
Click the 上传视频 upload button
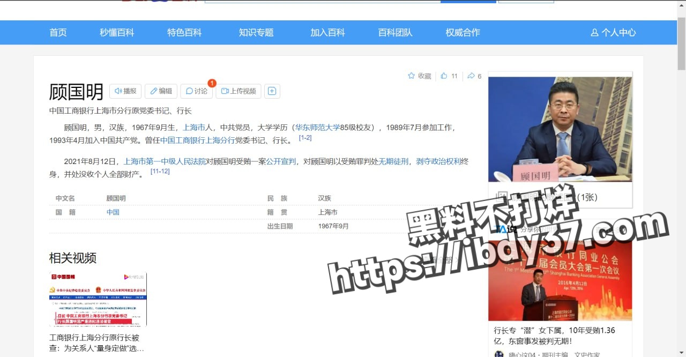238,91
